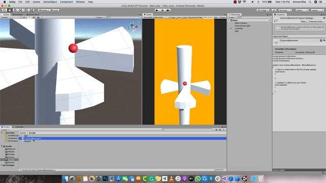
Task: Toggle scene lighting in Scene view
Action: point(29,17)
